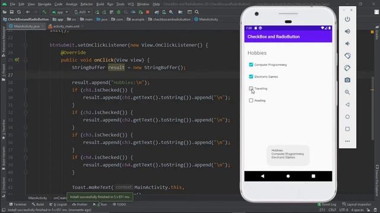This screenshot has width=380, height=213.
Task: Navigate back with the left arrow icon
Action: tap(28, 12)
